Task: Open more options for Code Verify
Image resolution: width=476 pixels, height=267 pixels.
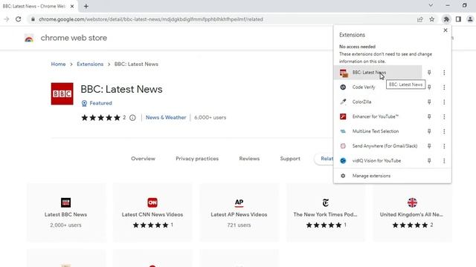Action: pos(444,88)
